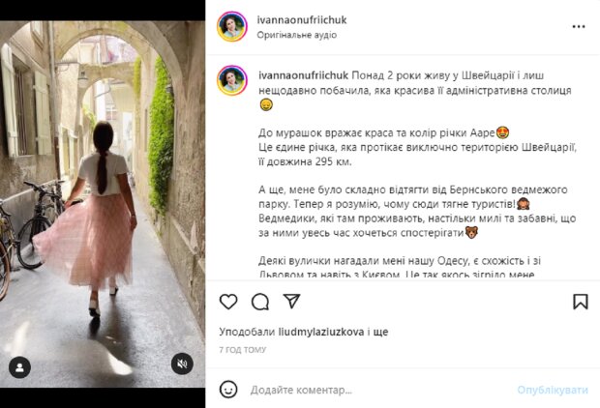
Task: Share post using paper plane icon
Action: pyautogui.click(x=291, y=302)
